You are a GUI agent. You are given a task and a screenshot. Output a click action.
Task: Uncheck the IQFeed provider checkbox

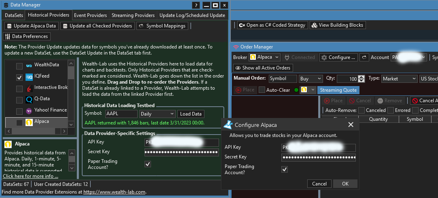19,78
